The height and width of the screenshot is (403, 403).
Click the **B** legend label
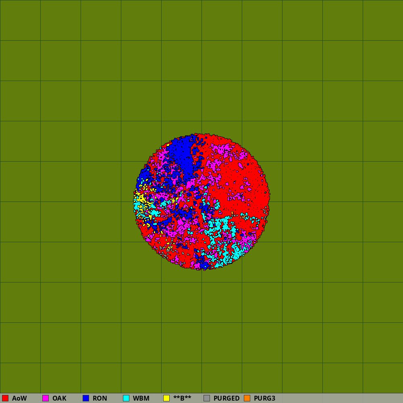click(182, 398)
